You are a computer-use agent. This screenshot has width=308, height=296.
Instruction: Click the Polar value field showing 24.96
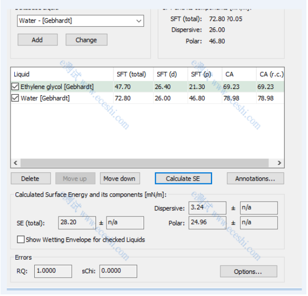click(x=207, y=223)
